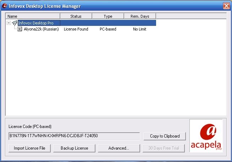Click the License Manager title bar icon
This screenshot has height=162, width=232.
(5, 6)
